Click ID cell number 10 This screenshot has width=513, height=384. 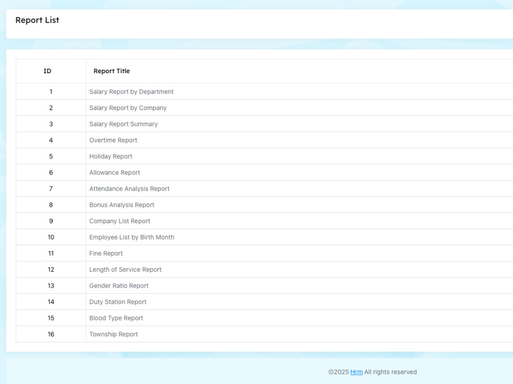pyautogui.click(x=51, y=237)
